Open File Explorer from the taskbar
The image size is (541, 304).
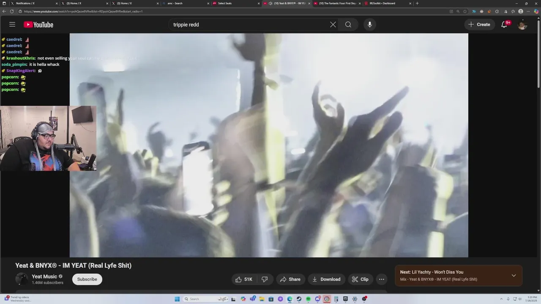tap(262, 299)
